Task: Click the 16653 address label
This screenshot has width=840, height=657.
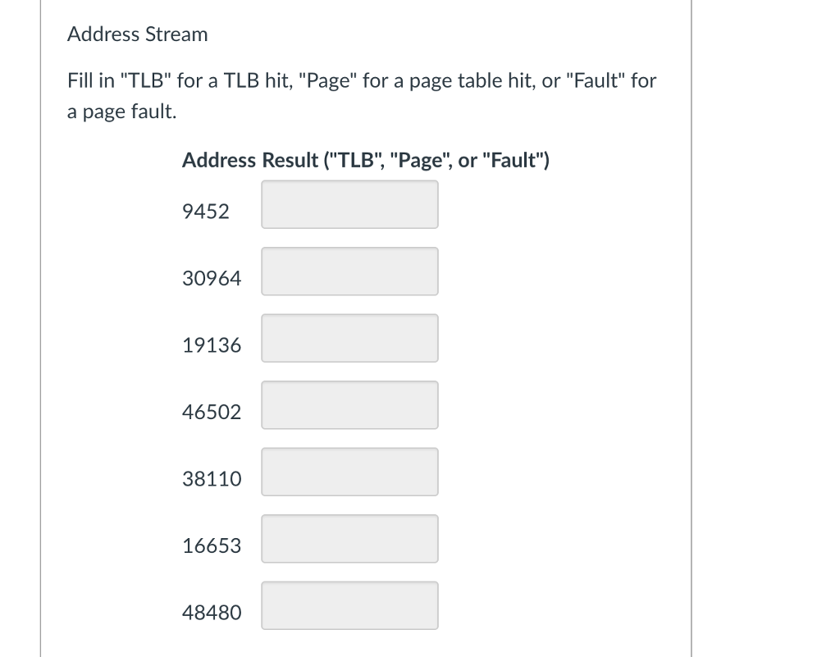Action: 212,546
